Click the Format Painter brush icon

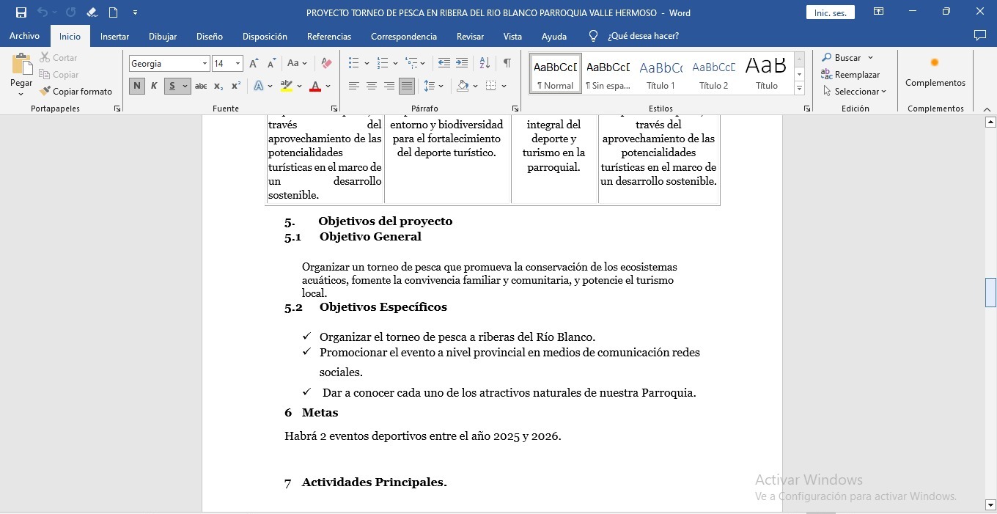(45, 92)
